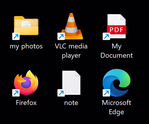Image resolution: width=149 pixels, height=124 pixels.
Task: Click the "note" label text
Action: click(x=71, y=103)
